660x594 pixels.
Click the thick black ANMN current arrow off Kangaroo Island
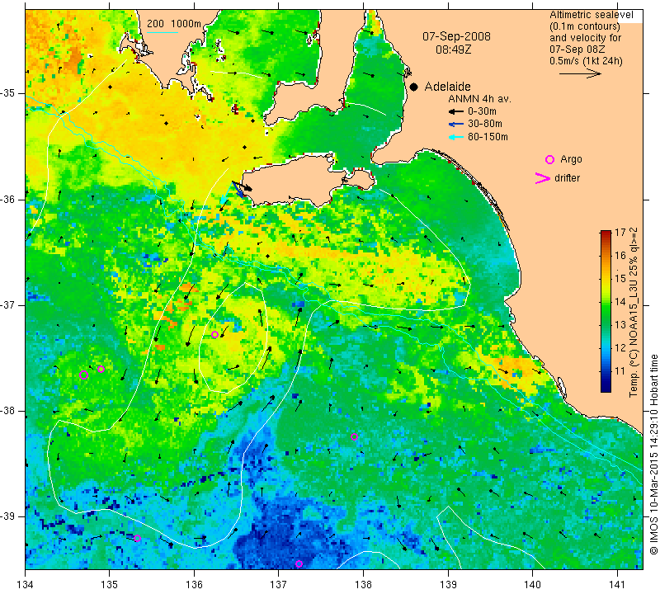tap(242, 186)
